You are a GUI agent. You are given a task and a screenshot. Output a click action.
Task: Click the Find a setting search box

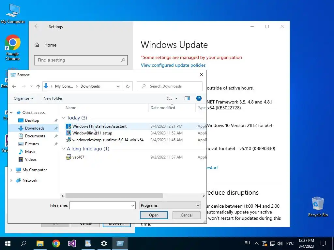[81, 60]
